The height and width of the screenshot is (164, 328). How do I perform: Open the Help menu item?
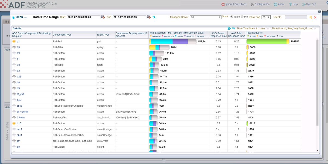(x=293, y=4)
